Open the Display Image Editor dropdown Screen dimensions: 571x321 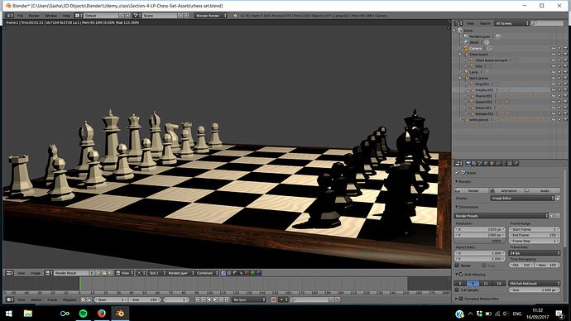point(522,199)
